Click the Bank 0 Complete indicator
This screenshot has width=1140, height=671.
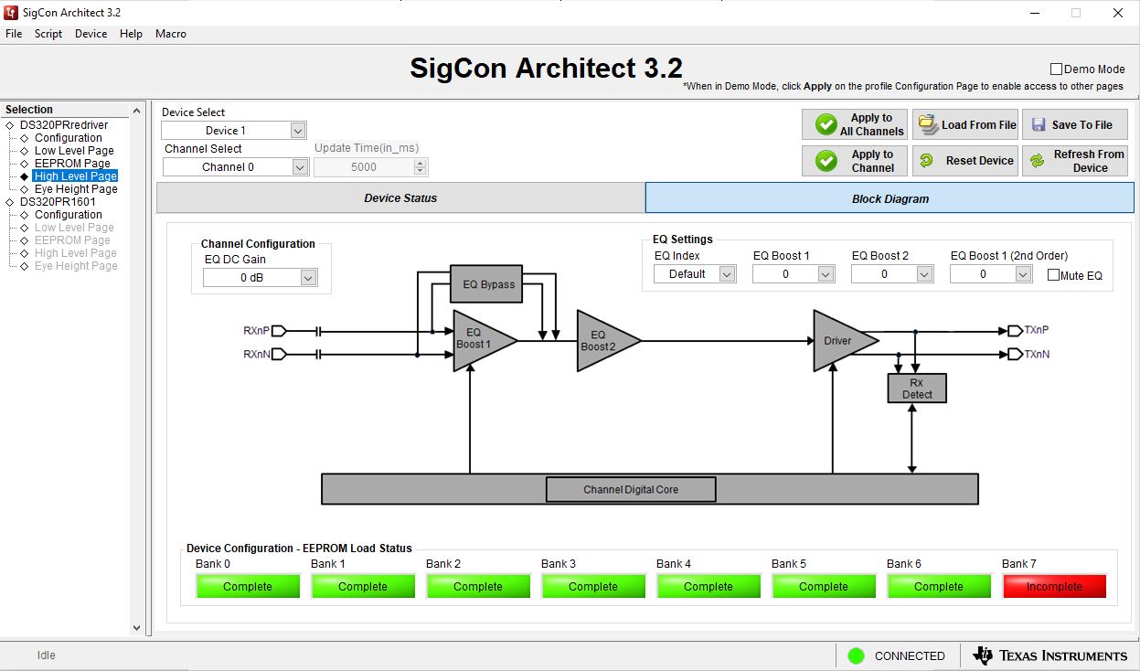(x=248, y=587)
